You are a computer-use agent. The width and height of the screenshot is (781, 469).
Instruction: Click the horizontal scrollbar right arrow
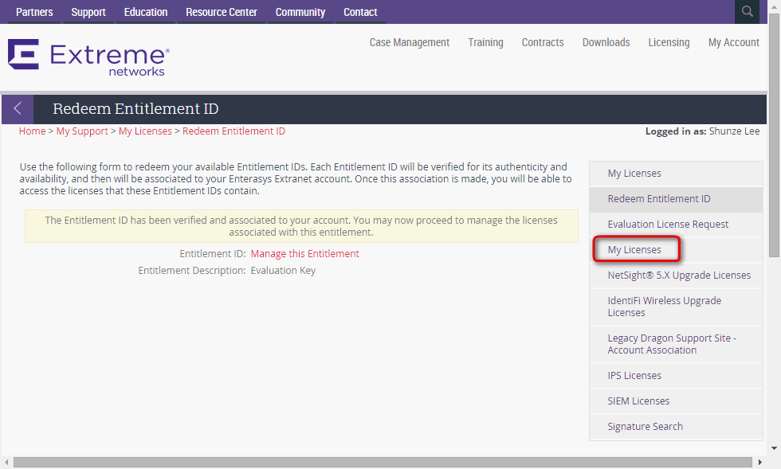(759, 463)
